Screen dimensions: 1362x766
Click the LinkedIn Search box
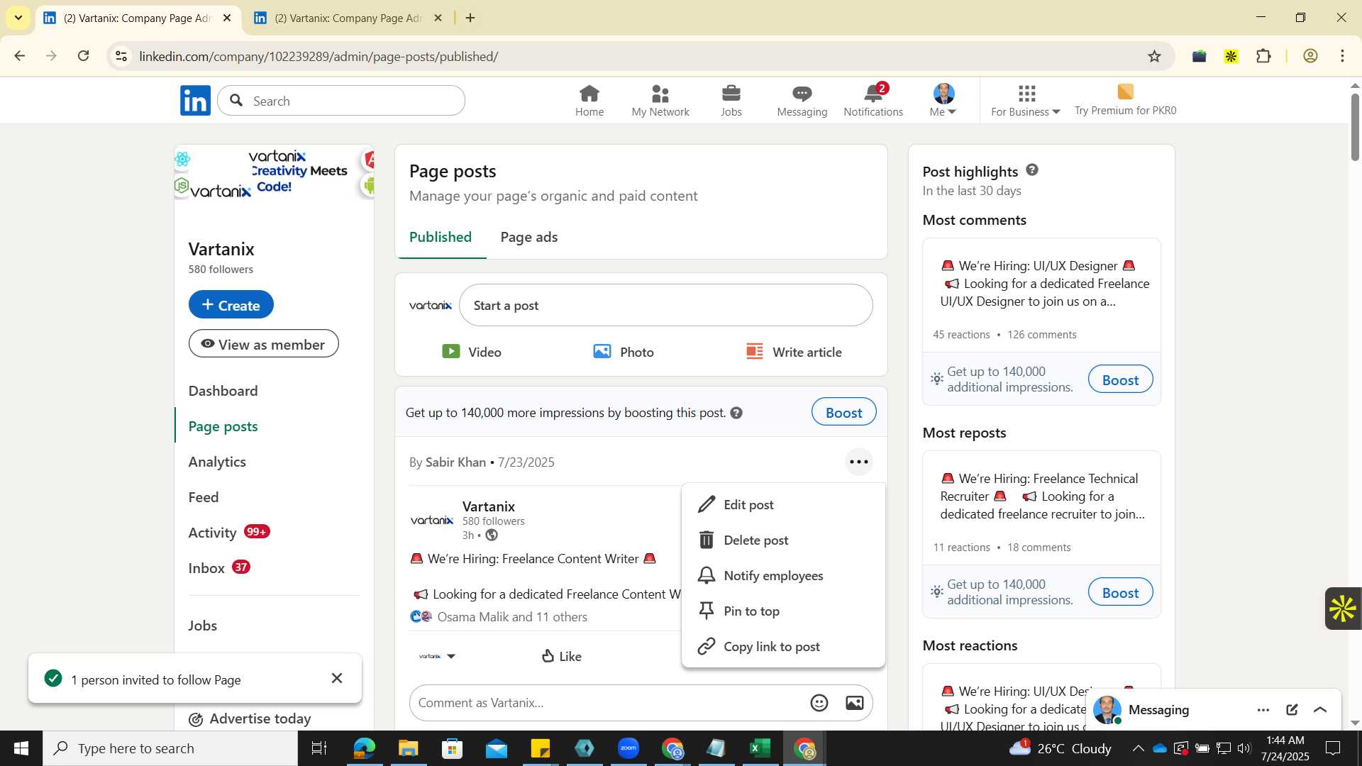coord(341,101)
